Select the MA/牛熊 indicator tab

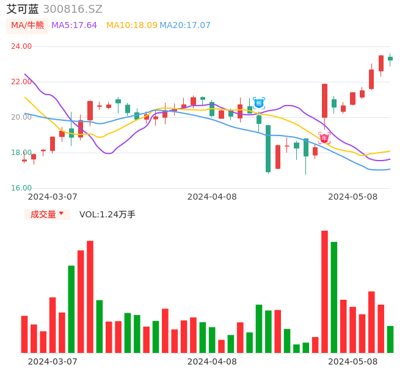[x=27, y=26]
